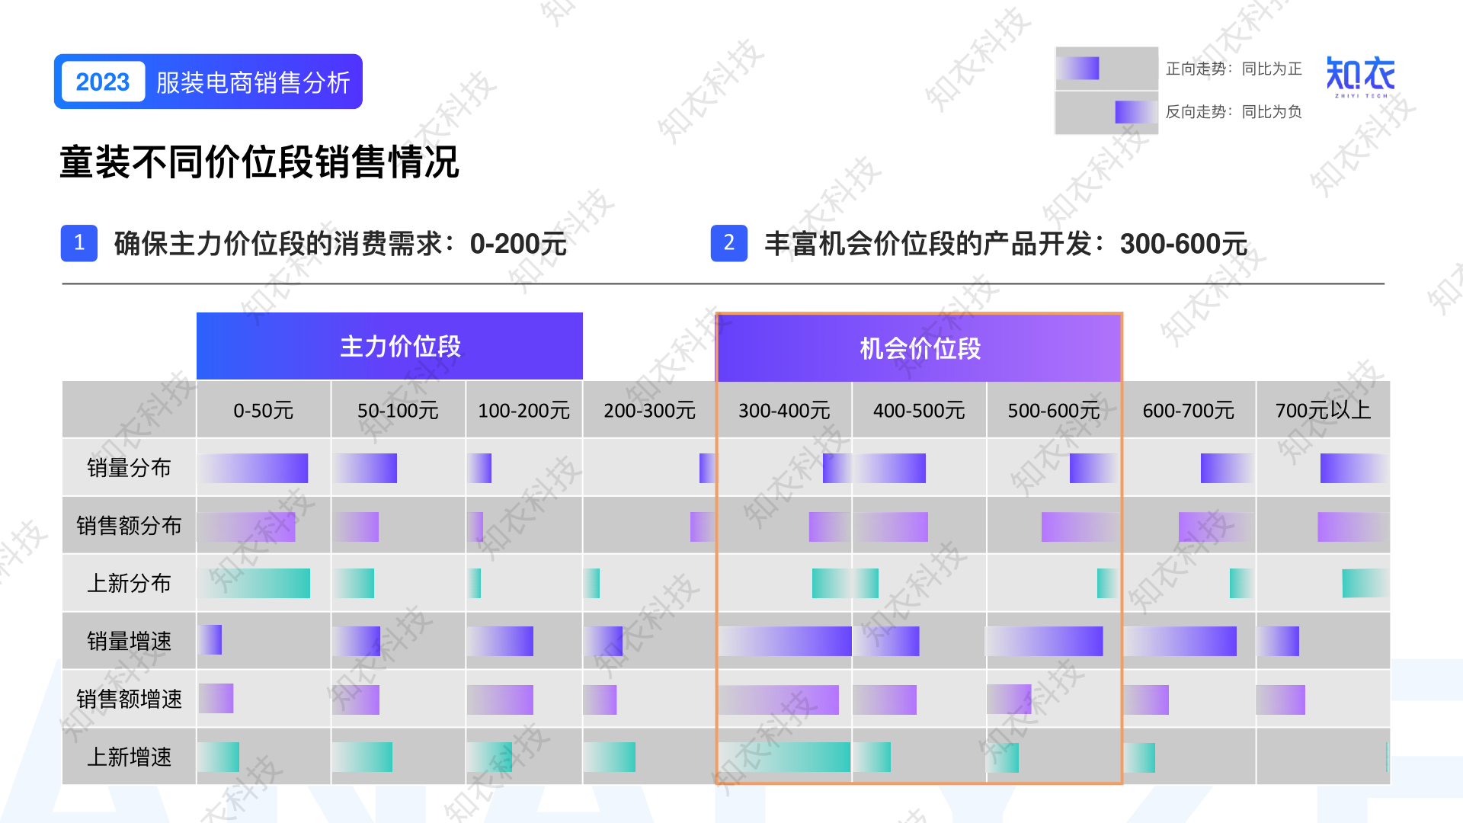Click the 丰富机会价位段的产品开发 heading
1463x823 pixels.
pyautogui.click(x=1006, y=244)
